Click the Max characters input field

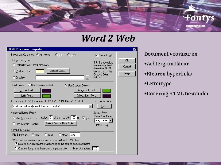coord(95,148)
